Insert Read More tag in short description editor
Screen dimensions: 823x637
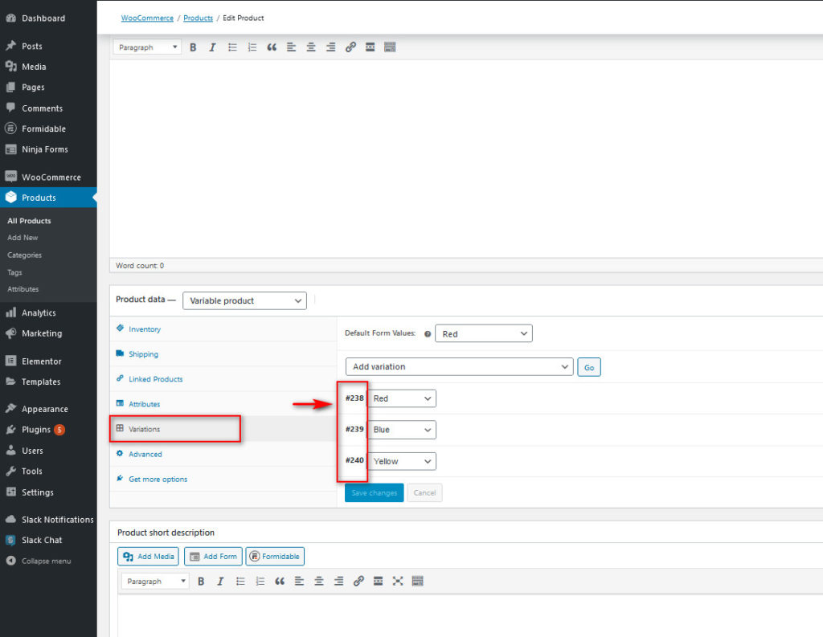378,582
